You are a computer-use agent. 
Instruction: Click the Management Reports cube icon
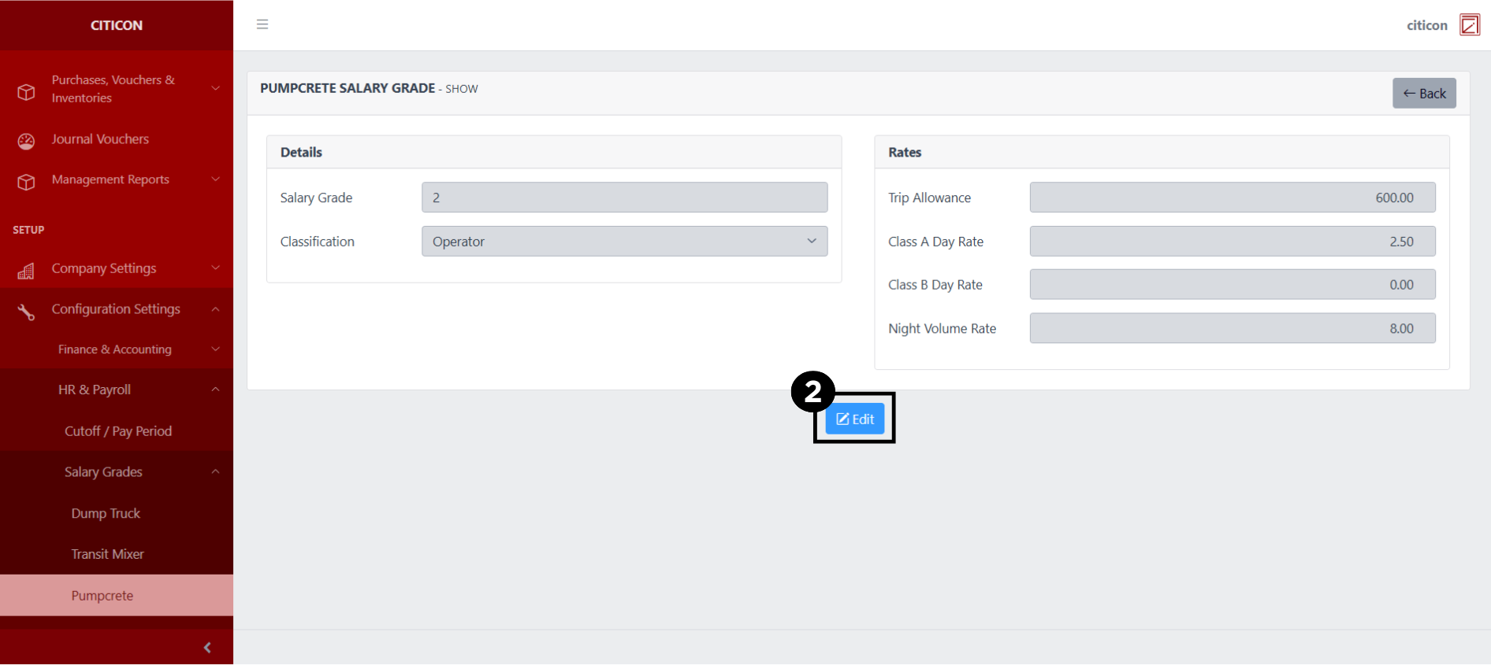coord(26,182)
